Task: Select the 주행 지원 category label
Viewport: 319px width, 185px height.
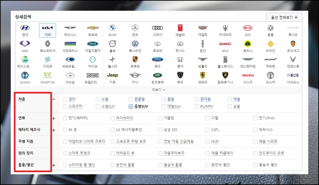Action: click(26, 141)
